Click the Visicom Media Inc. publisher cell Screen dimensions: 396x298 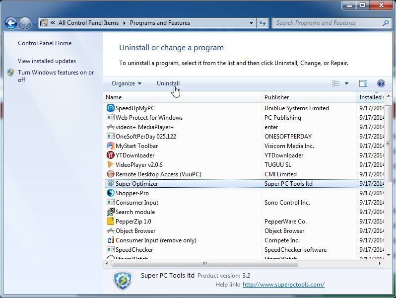289,146
